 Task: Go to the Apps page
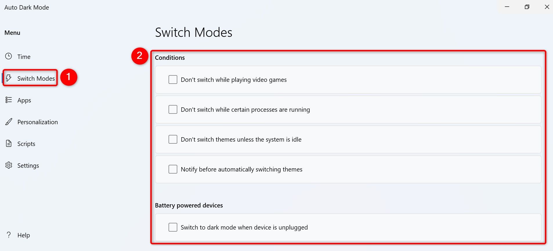(x=24, y=100)
